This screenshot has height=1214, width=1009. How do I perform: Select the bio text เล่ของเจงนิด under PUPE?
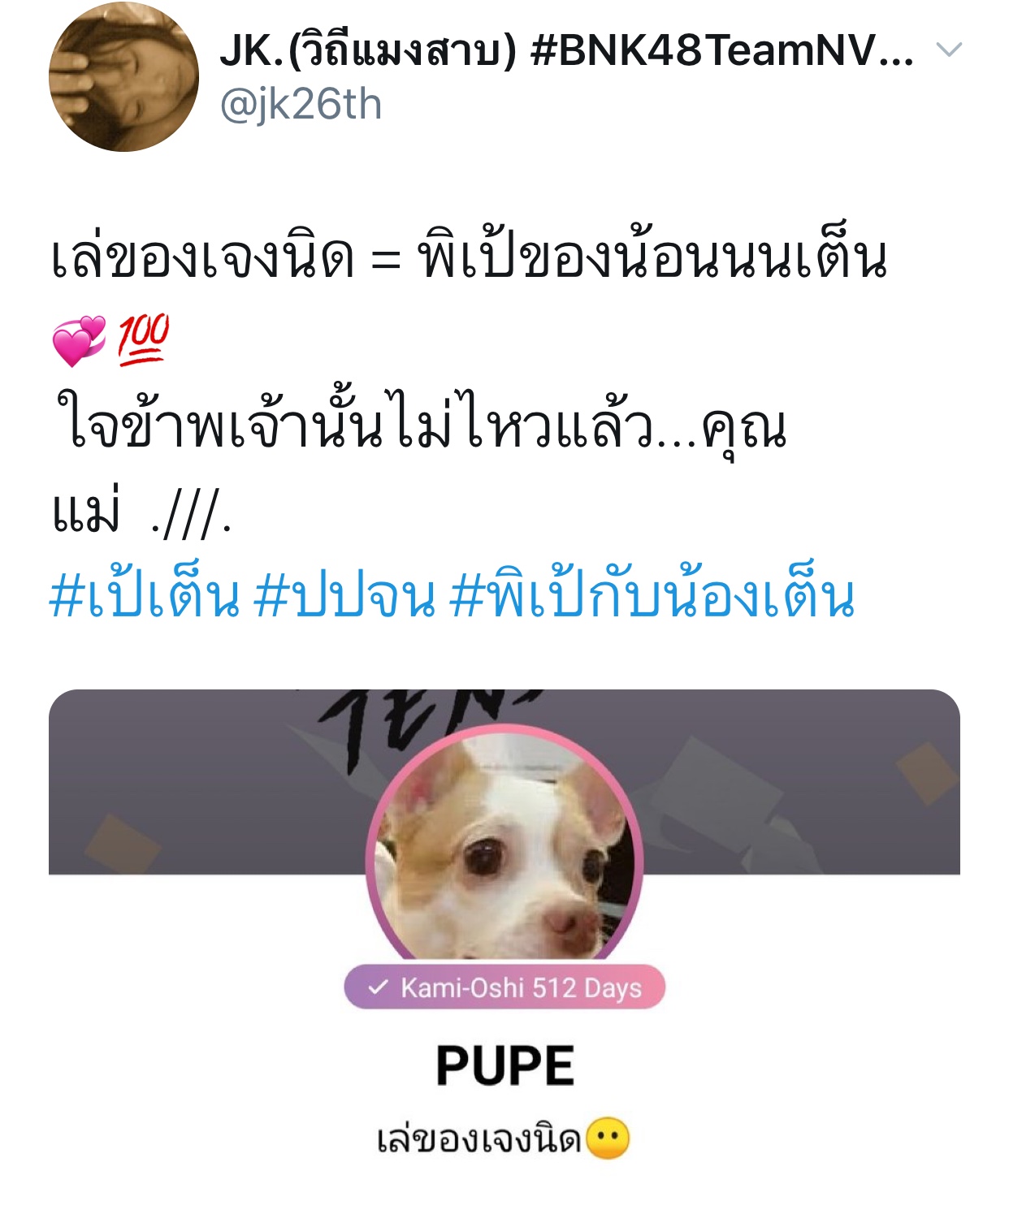(479, 1138)
